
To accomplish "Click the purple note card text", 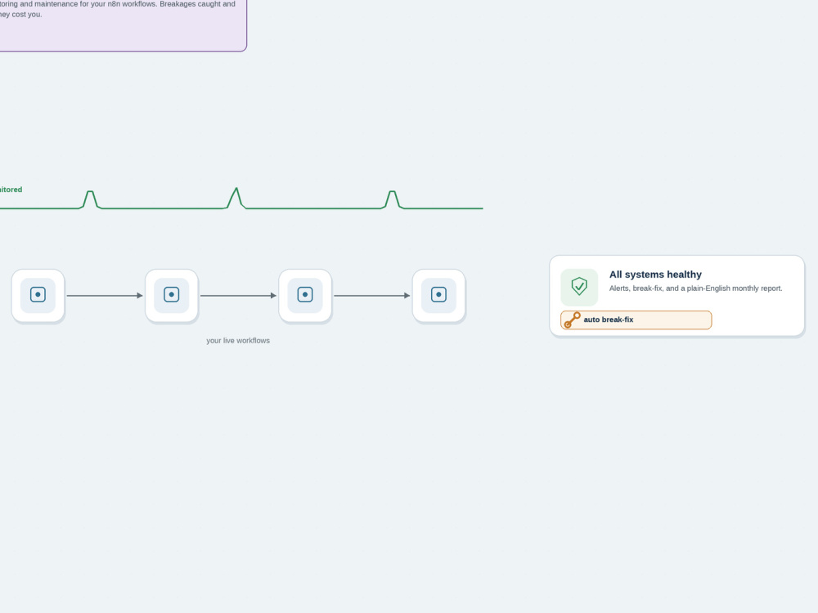I will [118, 9].
